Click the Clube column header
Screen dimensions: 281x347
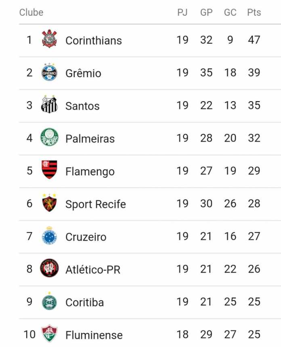pos(31,13)
